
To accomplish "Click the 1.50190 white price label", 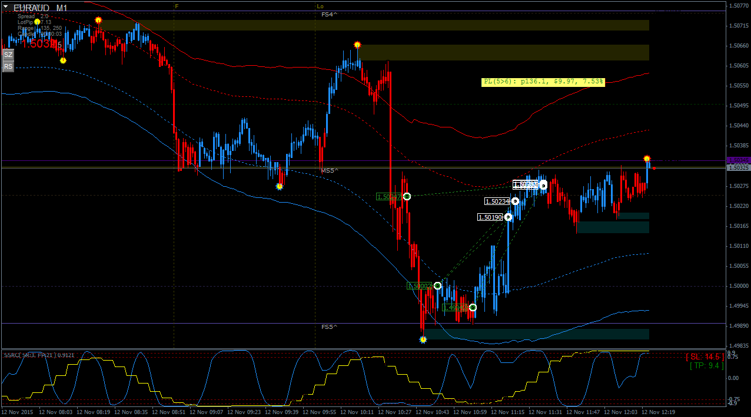I will tap(490, 217).
